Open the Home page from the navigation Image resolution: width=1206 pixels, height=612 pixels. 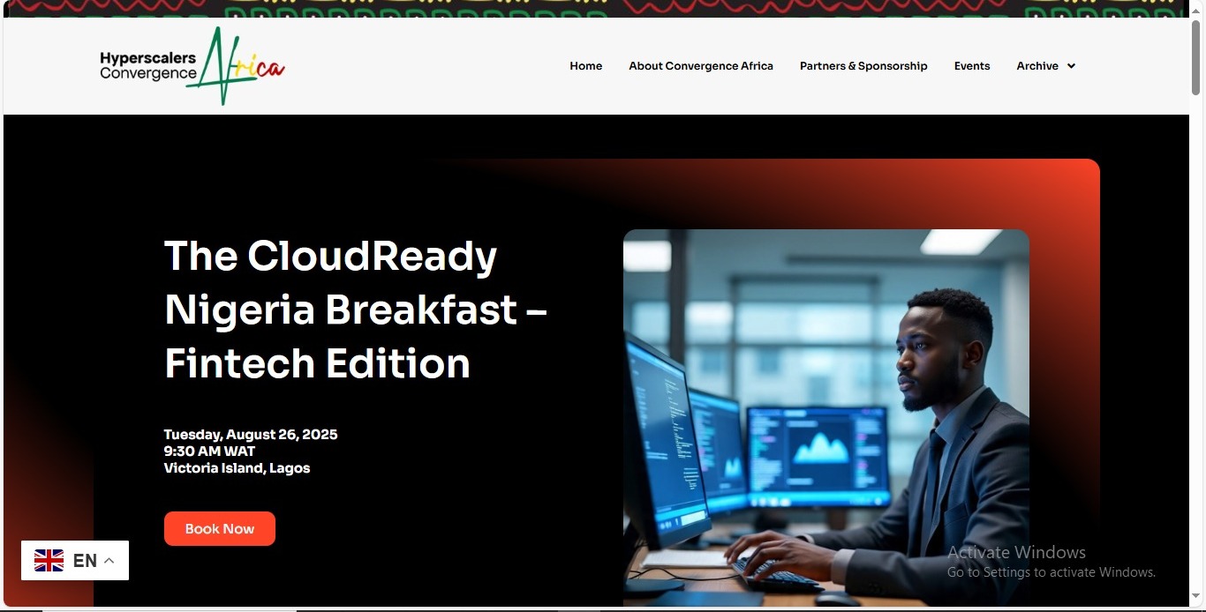585,65
